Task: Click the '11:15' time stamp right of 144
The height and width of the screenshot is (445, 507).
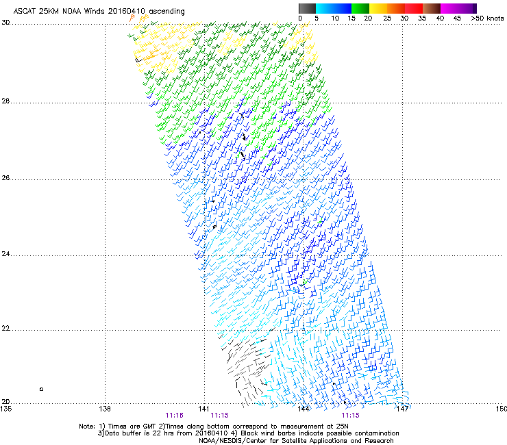Action: point(351,416)
